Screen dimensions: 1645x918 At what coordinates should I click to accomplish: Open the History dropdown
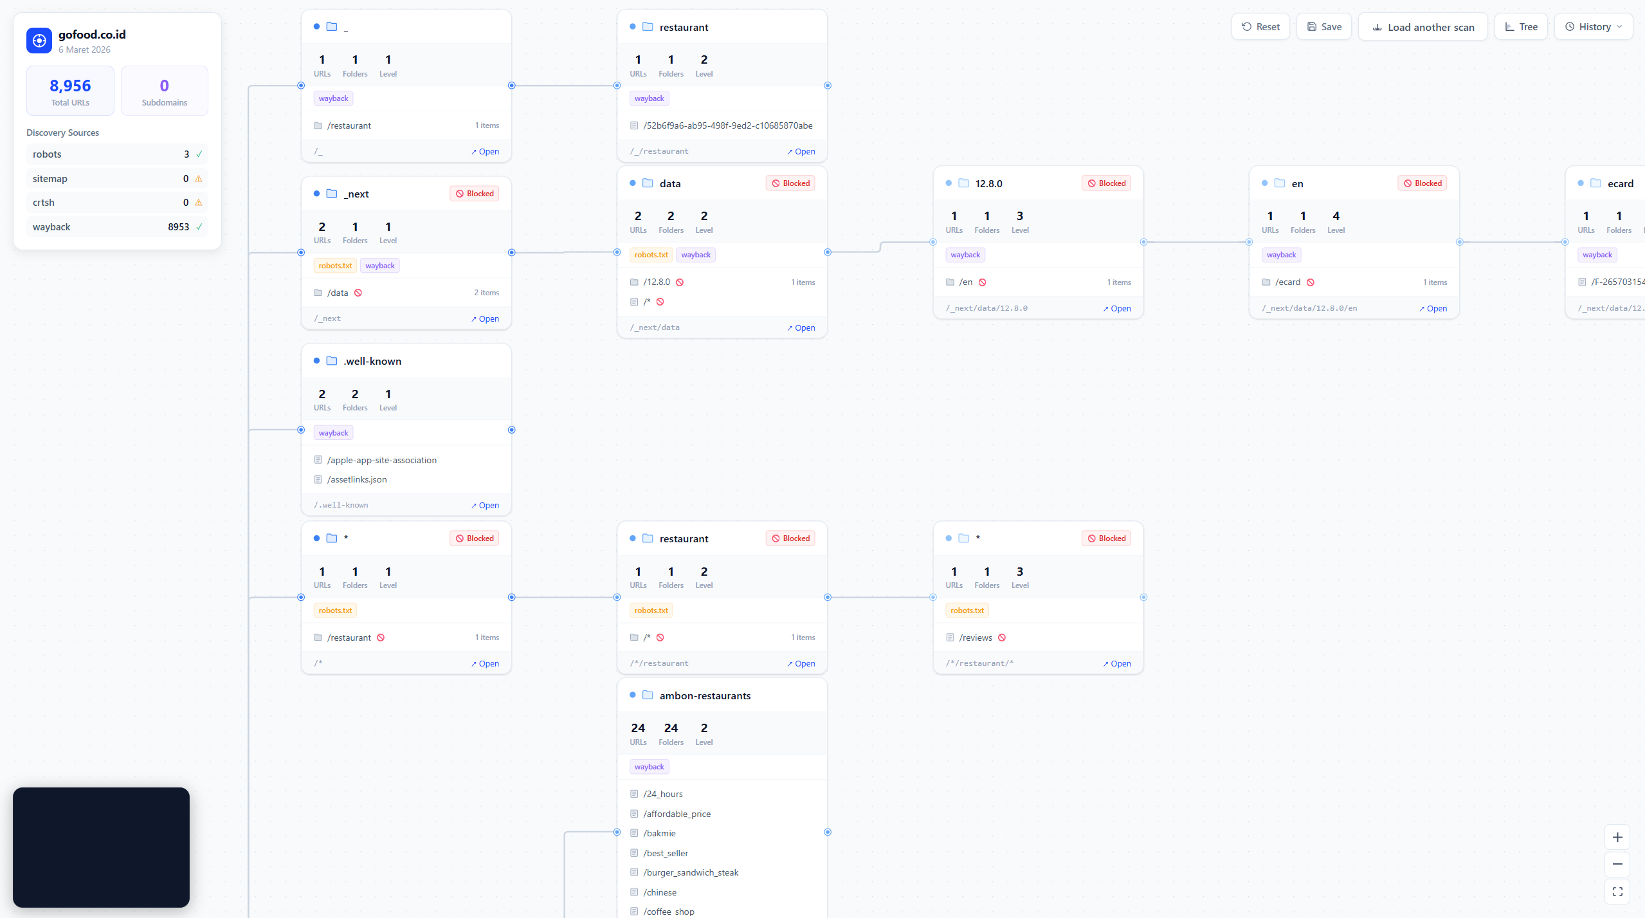click(1594, 26)
